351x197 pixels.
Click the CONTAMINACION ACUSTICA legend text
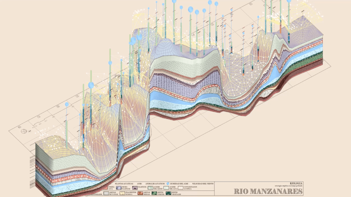190,188
